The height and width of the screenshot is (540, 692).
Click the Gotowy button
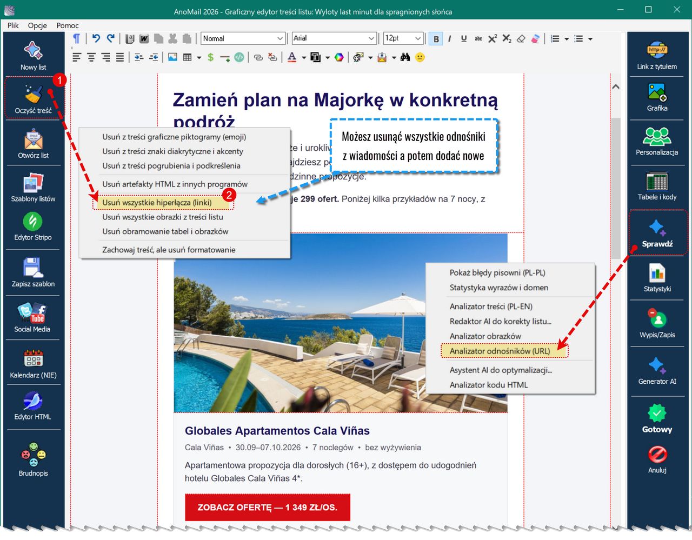pos(657,418)
